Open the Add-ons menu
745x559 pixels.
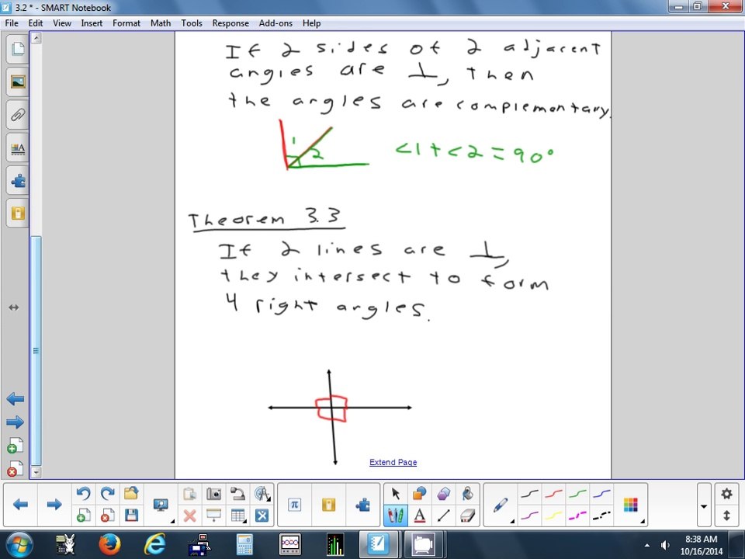coord(275,23)
